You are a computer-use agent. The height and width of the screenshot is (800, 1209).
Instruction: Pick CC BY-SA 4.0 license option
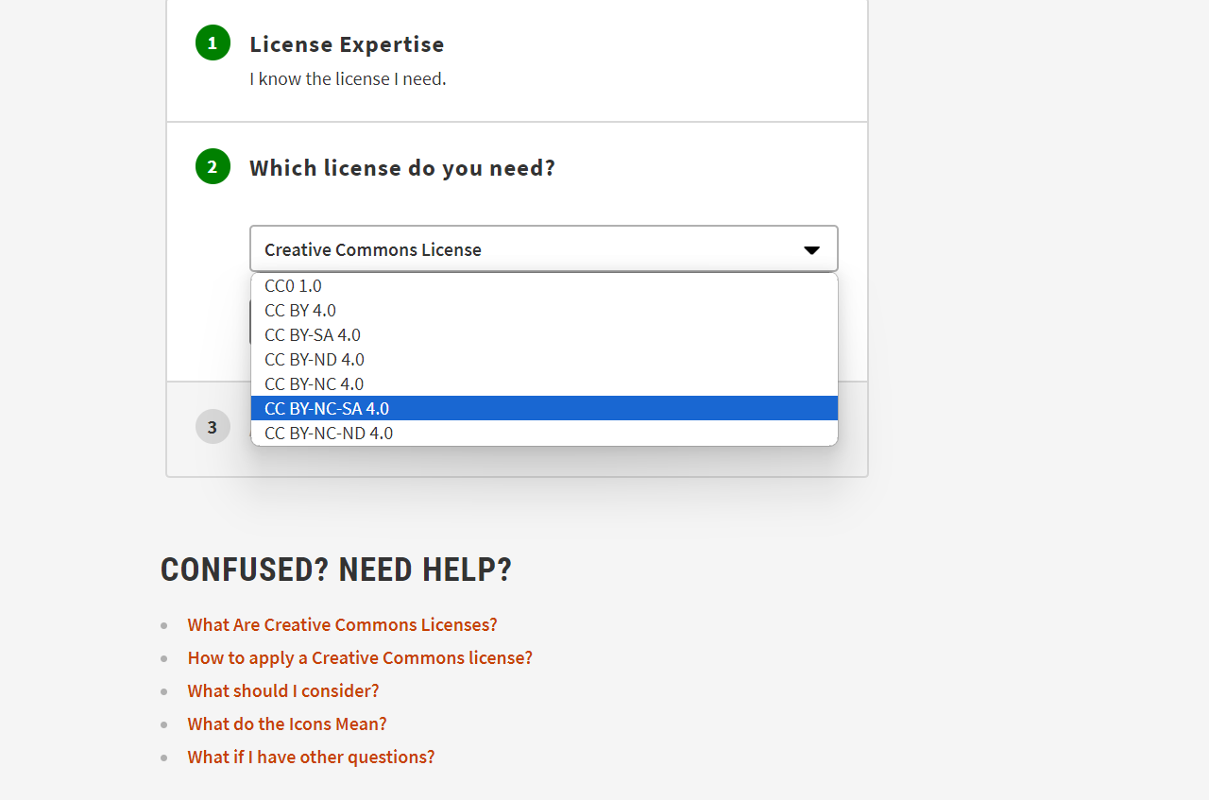[313, 334]
